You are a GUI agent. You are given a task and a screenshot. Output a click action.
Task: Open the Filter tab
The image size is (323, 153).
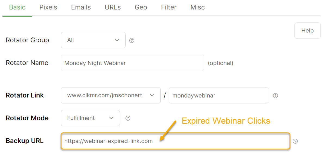[169, 7]
